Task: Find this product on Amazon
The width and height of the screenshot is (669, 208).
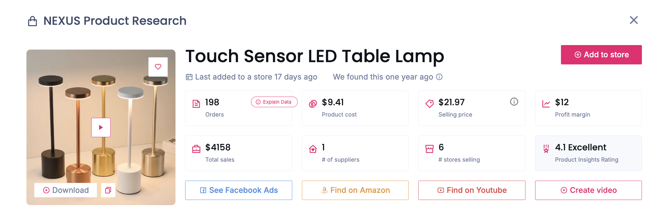Action: pos(355,190)
